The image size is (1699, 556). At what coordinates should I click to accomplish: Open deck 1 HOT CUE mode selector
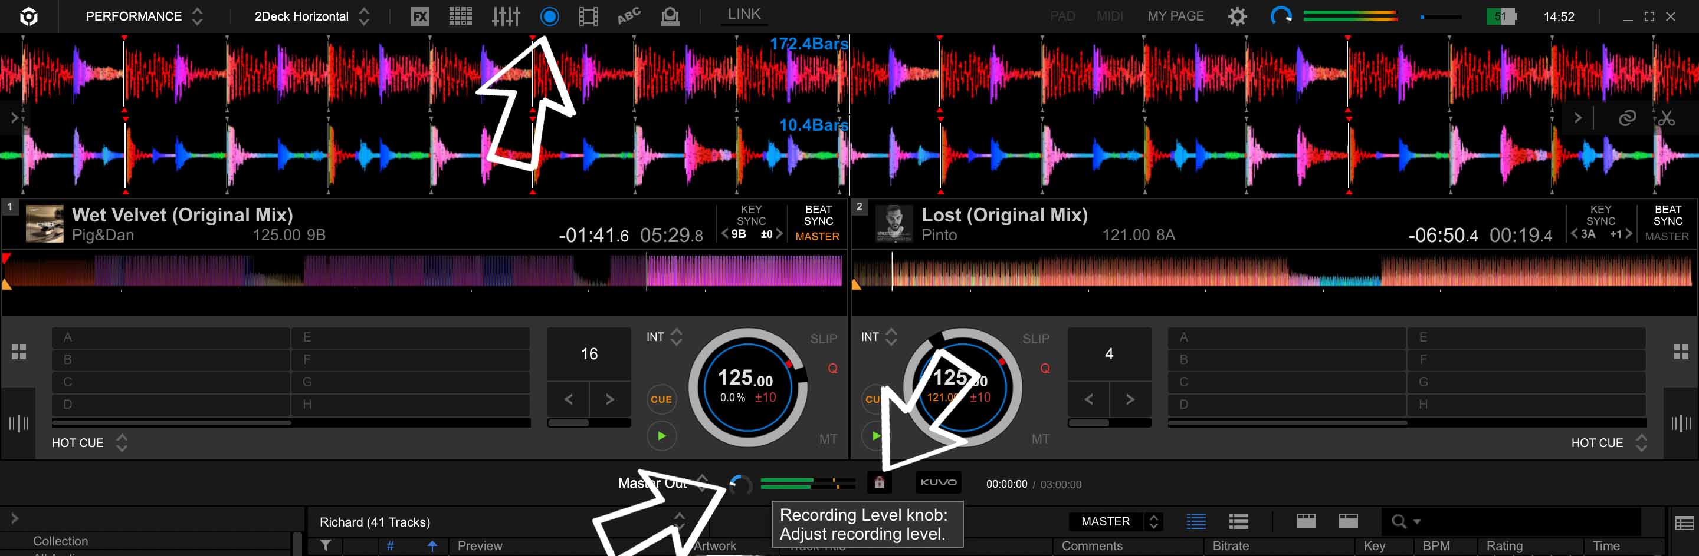click(x=90, y=443)
